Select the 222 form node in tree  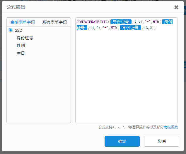(18, 30)
